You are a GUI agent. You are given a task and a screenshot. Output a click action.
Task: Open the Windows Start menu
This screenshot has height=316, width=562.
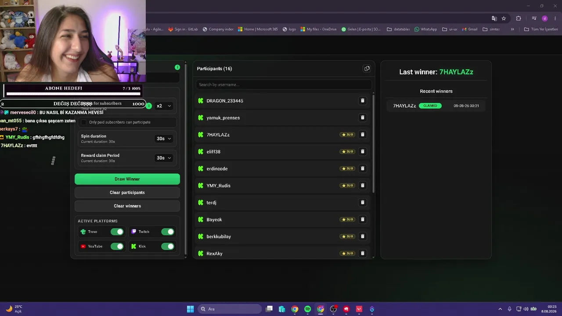[x=190, y=309]
